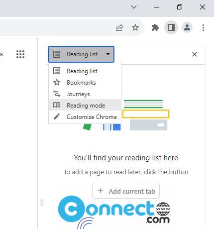Open the Google apps grid icon
This screenshot has height=229, width=214.
[x=20, y=54]
